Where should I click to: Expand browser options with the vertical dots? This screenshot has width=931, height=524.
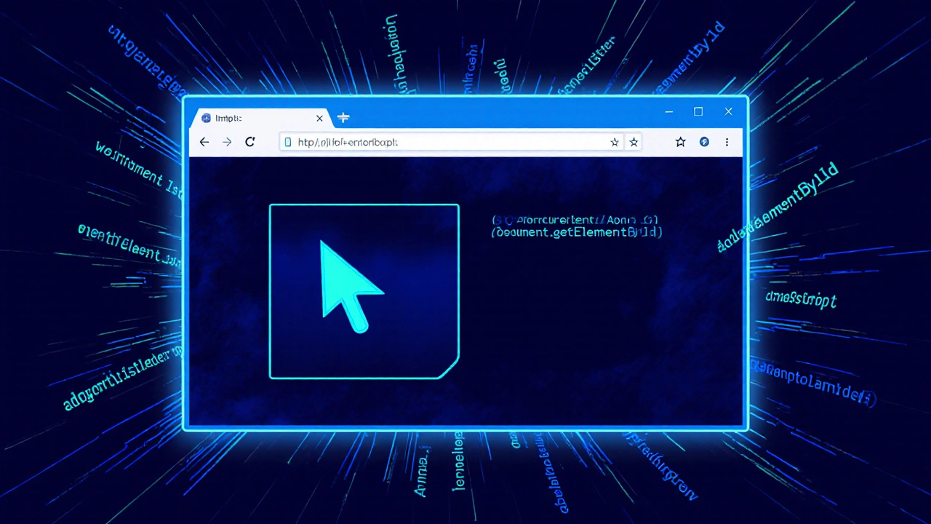[727, 142]
